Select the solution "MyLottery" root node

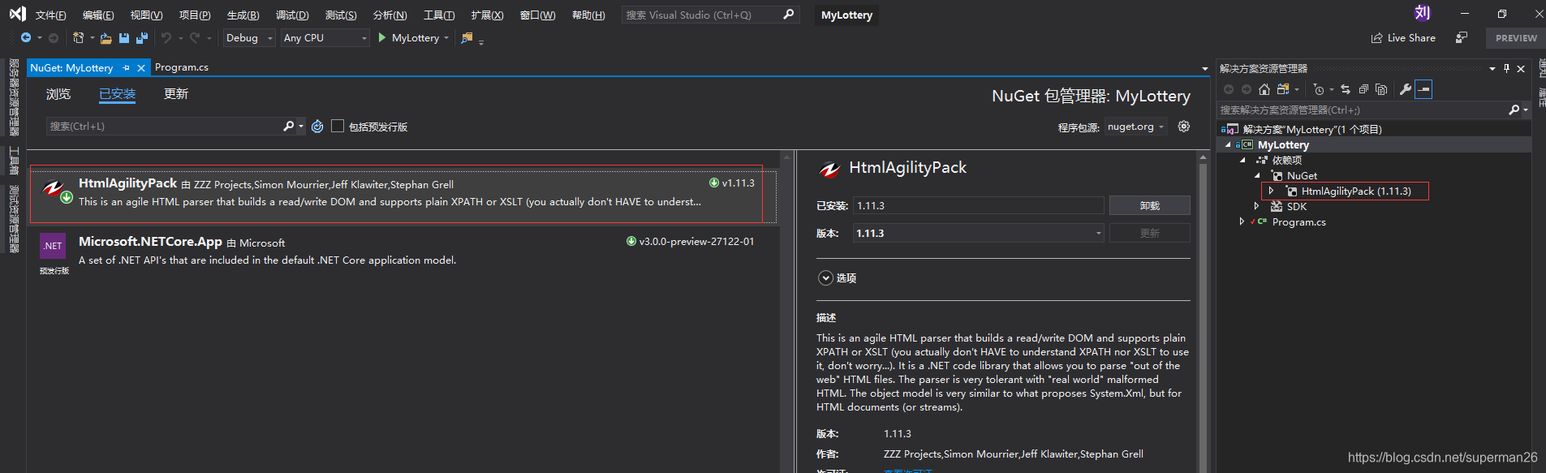click(1312, 130)
